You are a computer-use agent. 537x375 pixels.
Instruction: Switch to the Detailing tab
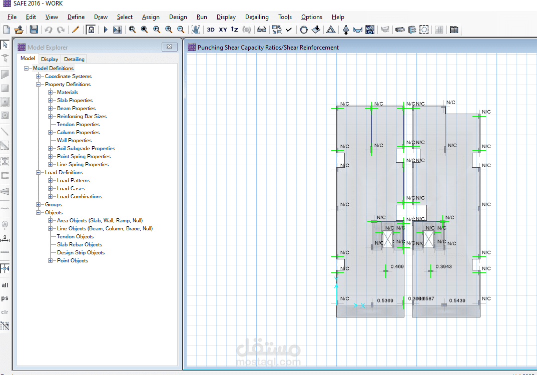click(x=74, y=59)
